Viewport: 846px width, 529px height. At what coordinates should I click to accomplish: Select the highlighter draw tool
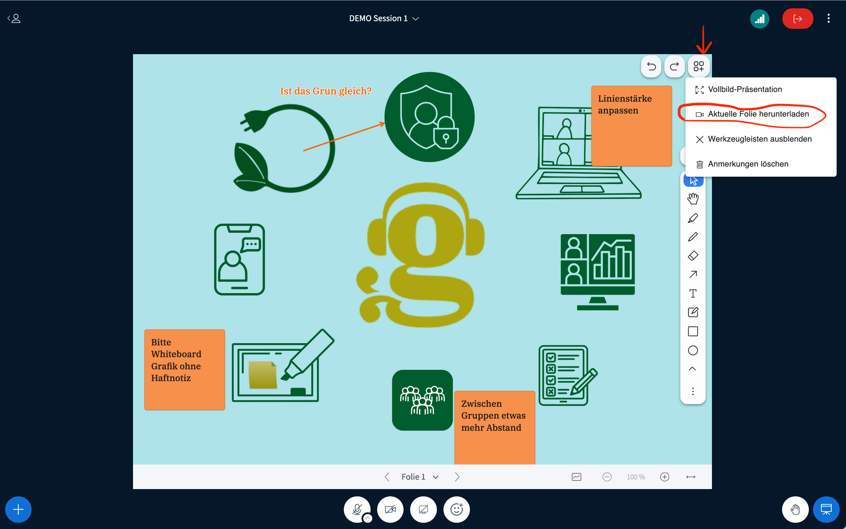[x=693, y=218]
